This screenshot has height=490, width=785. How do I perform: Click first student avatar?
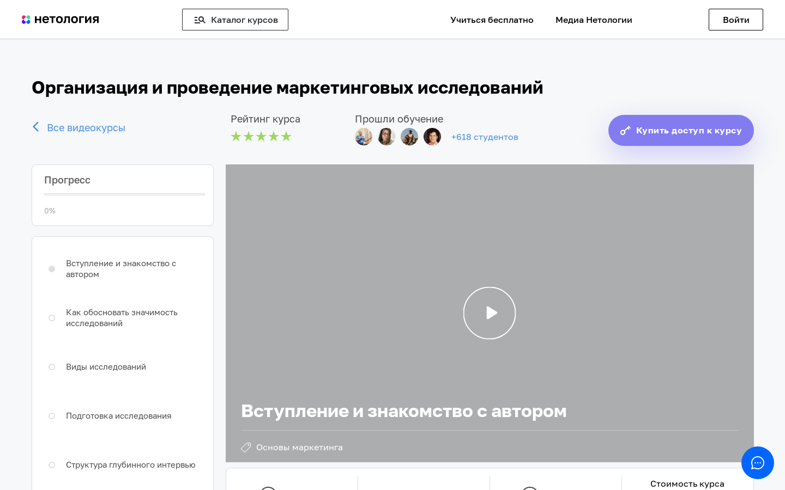pos(364,137)
